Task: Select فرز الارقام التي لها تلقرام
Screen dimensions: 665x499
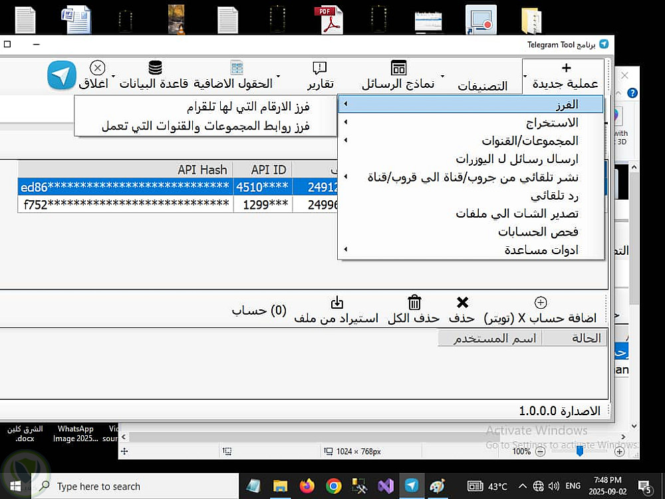Action: click(205, 106)
